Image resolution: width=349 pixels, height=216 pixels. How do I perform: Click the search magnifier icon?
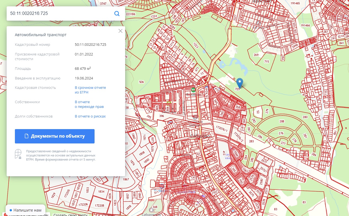[117, 14]
